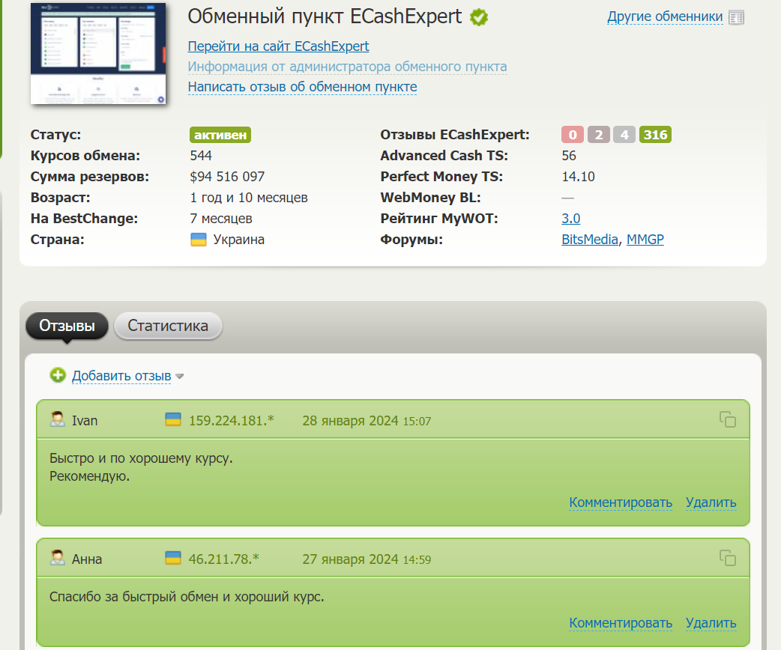This screenshot has height=650, width=781.
Task: Click the Ukraine flag in Ivan's review header
Action: tap(173, 419)
